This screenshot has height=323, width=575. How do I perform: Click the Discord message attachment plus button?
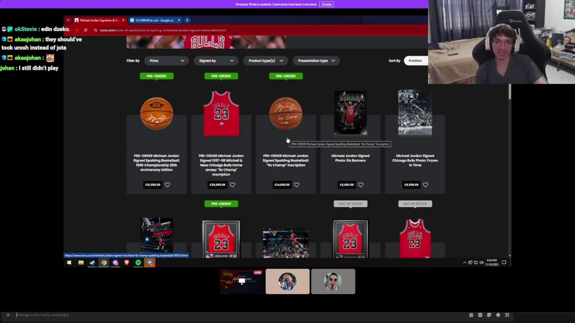click(8, 315)
